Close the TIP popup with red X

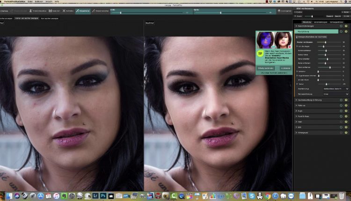pos(290,47)
